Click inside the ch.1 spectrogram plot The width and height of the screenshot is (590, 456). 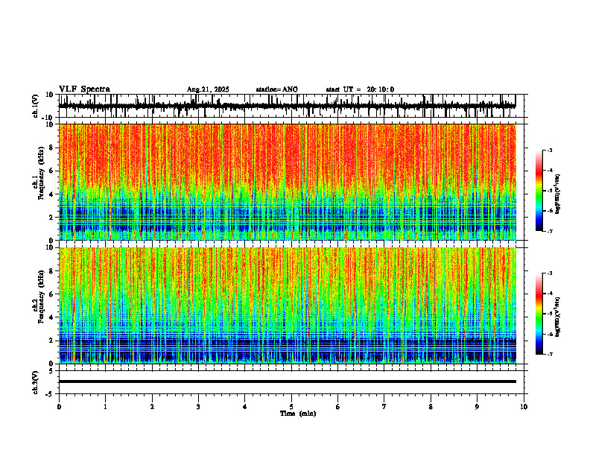tap(287, 182)
